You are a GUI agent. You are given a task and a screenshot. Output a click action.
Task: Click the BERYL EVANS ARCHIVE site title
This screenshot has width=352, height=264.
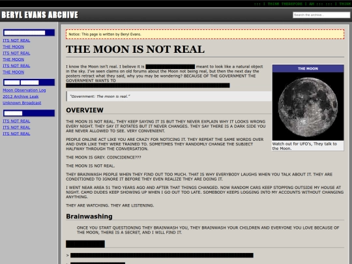click(40, 15)
